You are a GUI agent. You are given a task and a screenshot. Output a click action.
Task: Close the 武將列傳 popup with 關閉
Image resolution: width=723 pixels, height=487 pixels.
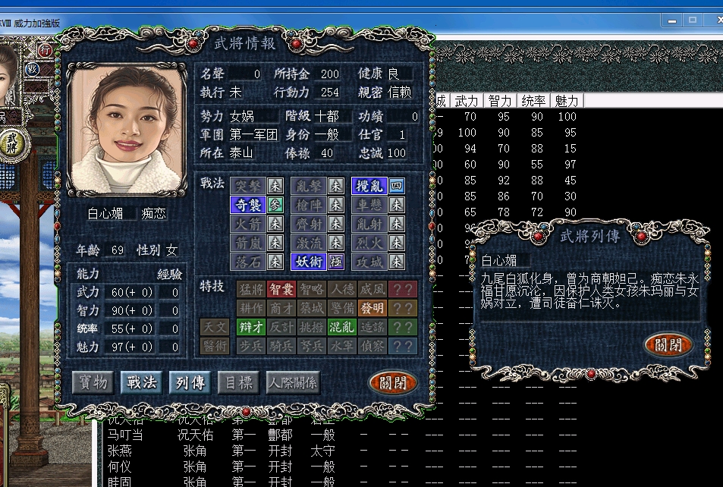click(668, 344)
